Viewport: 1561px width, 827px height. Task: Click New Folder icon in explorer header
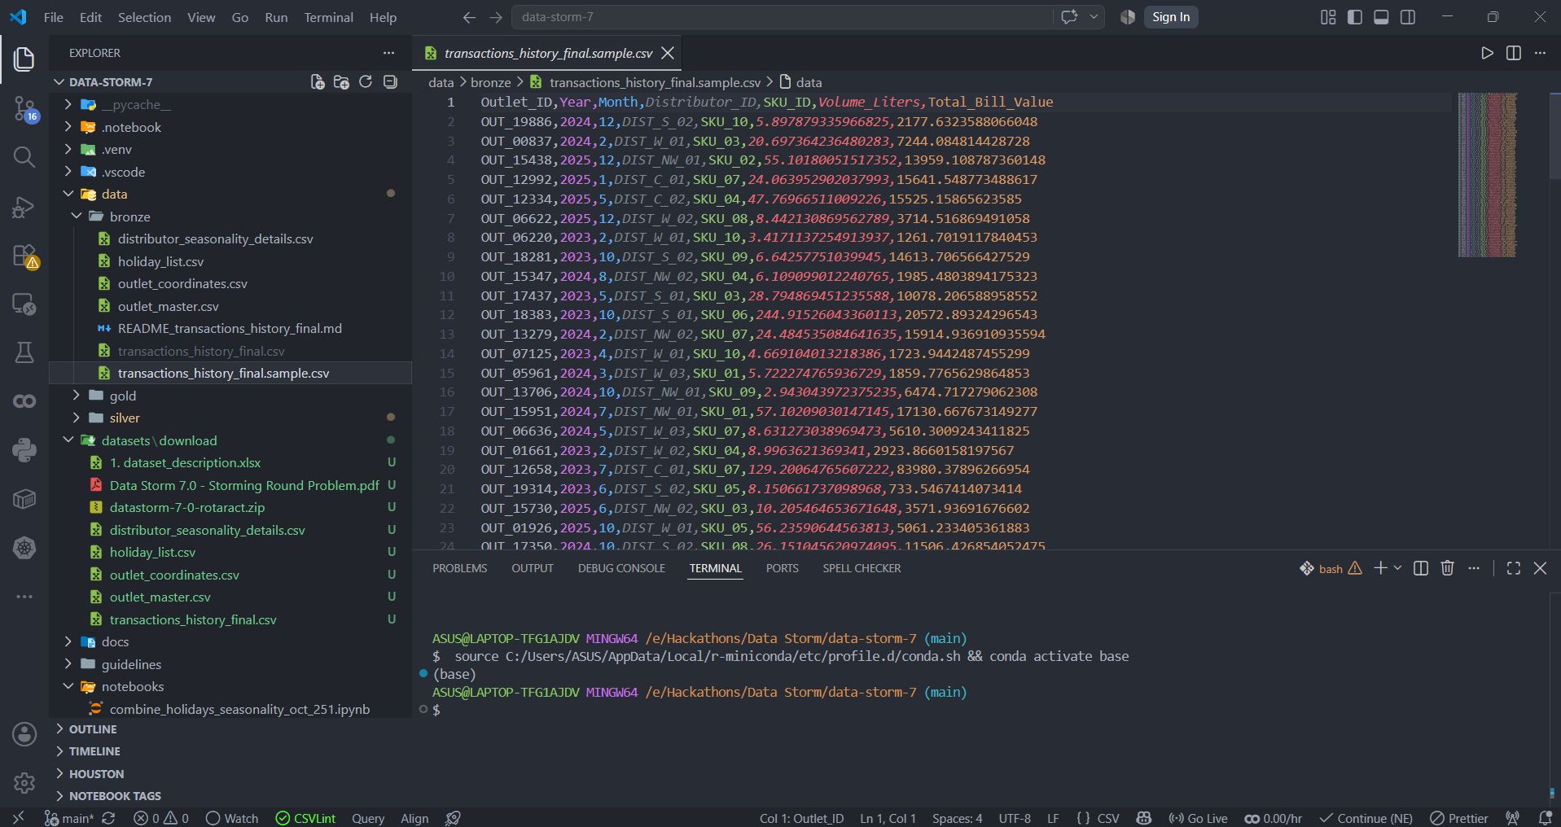[341, 82]
